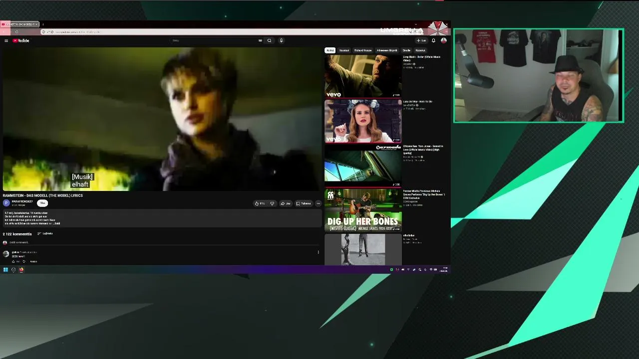Click the add comment field
This screenshot has width=639, height=359.
click(x=164, y=242)
